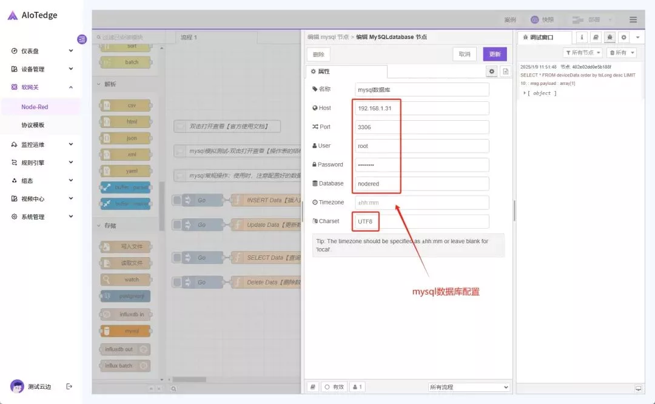
Task: Select Node-Red in the left navigation
Action: pos(35,107)
